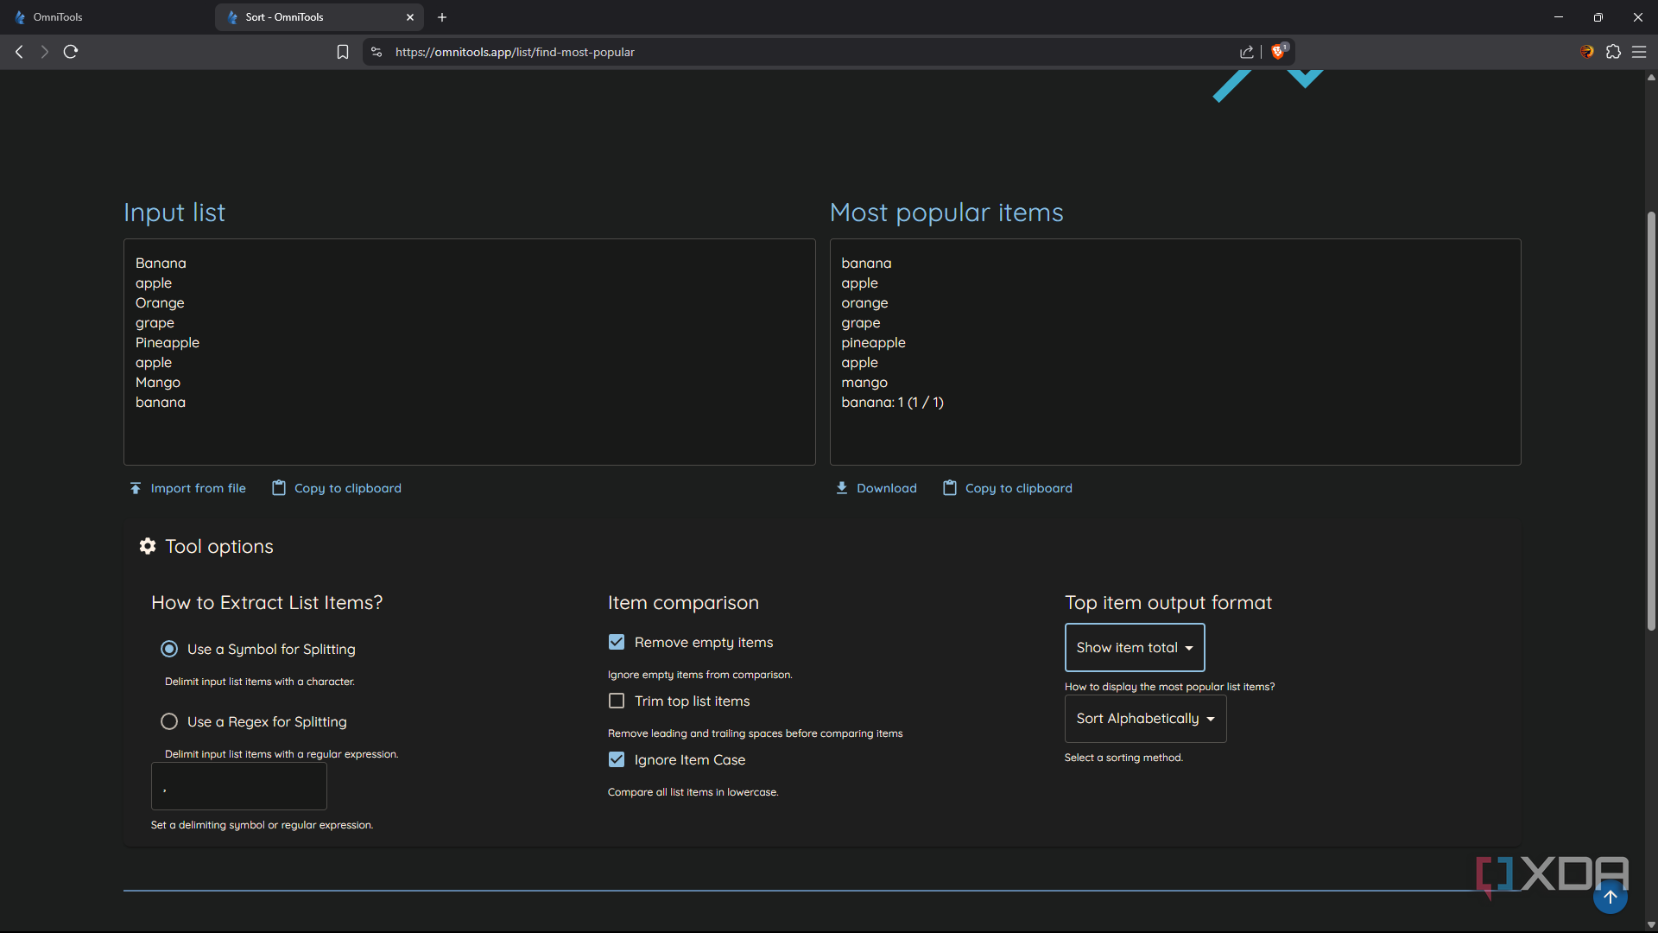Open Brave Shields lion icon
The height and width of the screenshot is (933, 1658).
1279,51
